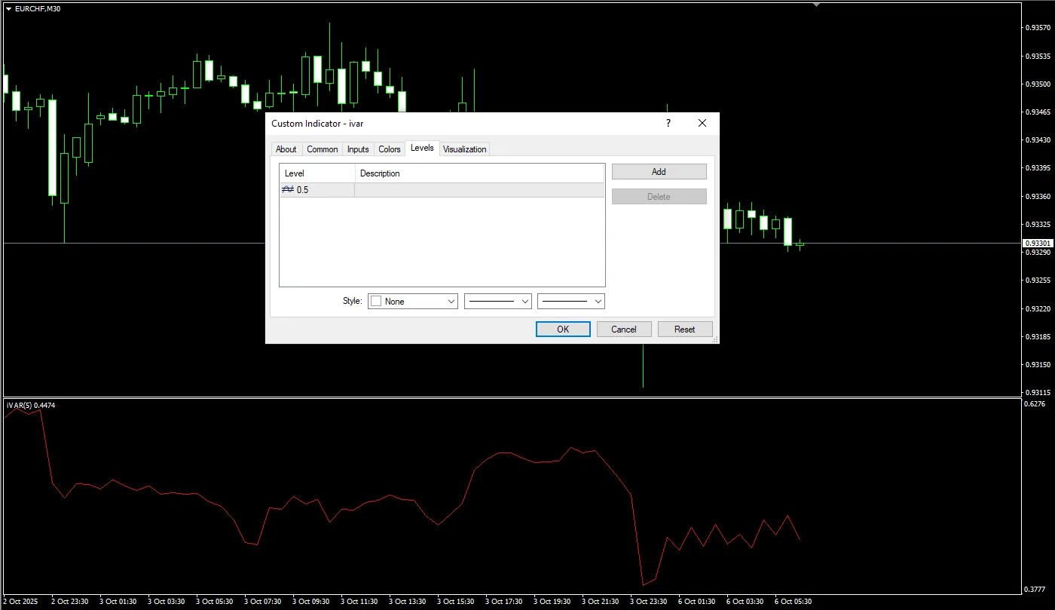Click the 0.93570 price scale label
This screenshot has width=1055, height=610.
(1038, 28)
